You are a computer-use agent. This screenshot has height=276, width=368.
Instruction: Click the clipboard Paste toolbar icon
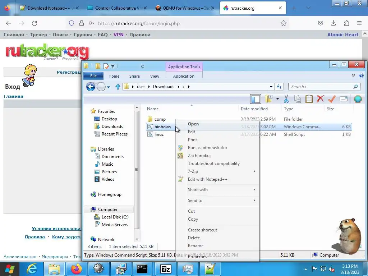click(309, 99)
